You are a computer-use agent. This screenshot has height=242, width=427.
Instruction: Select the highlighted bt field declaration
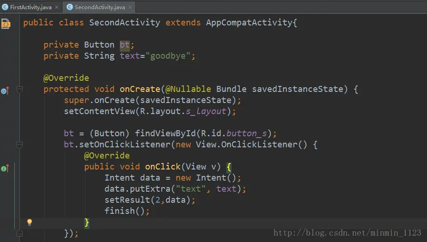124,45
